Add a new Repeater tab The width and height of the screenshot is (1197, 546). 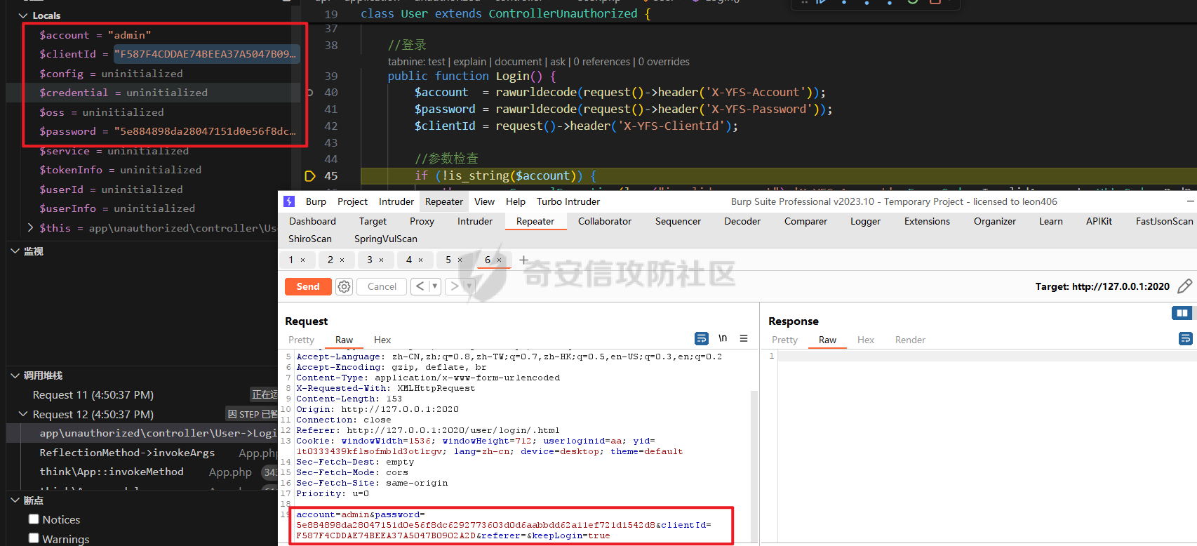523,260
